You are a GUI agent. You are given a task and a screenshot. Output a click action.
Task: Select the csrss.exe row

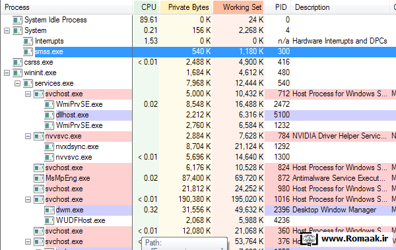click(198, 63)
